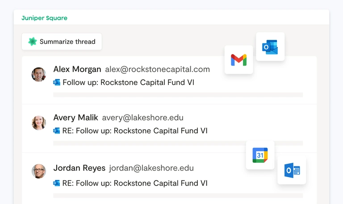The image size is (343, 204).
Task: Open Avery Malik's RE: Follow up subject line
Action: tap(135, 131)
